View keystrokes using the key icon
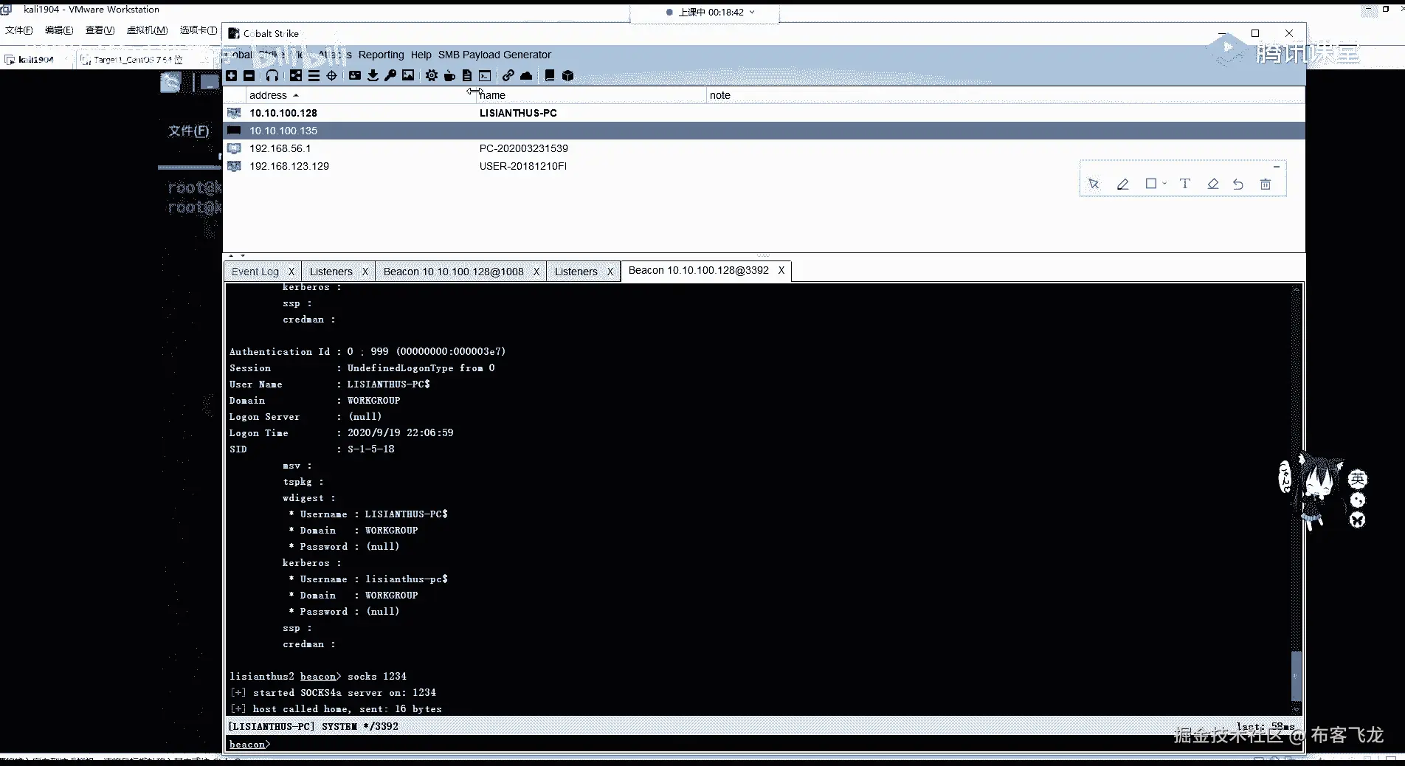The width and height of the screenshot is (1405, 766). coord(390,75)
